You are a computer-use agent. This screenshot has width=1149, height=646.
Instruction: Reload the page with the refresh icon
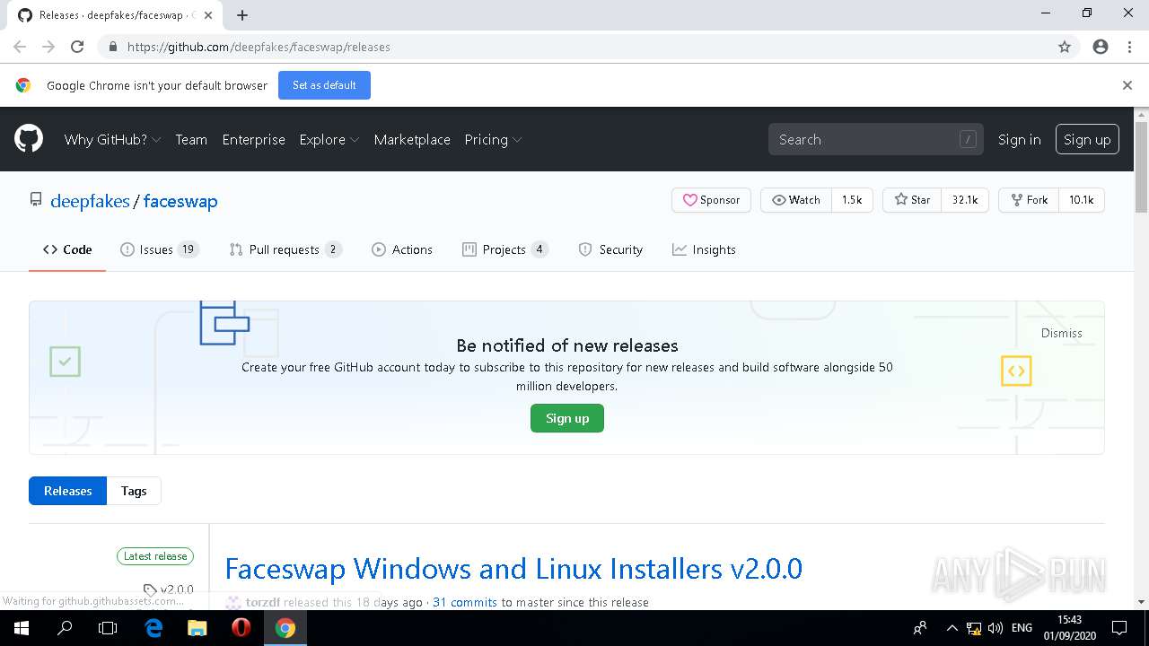[x=77, y=47]
